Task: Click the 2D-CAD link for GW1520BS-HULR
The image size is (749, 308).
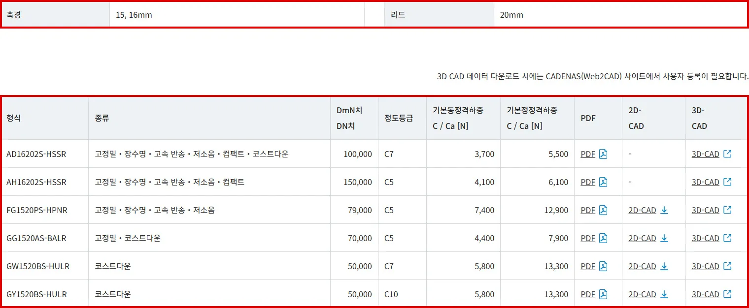Action: click(643, 266)
